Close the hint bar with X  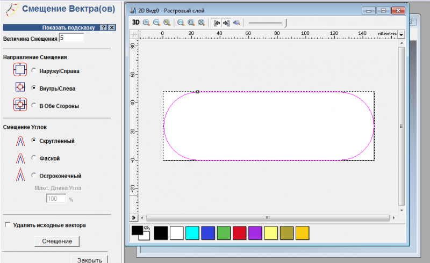tap(112, 27)
